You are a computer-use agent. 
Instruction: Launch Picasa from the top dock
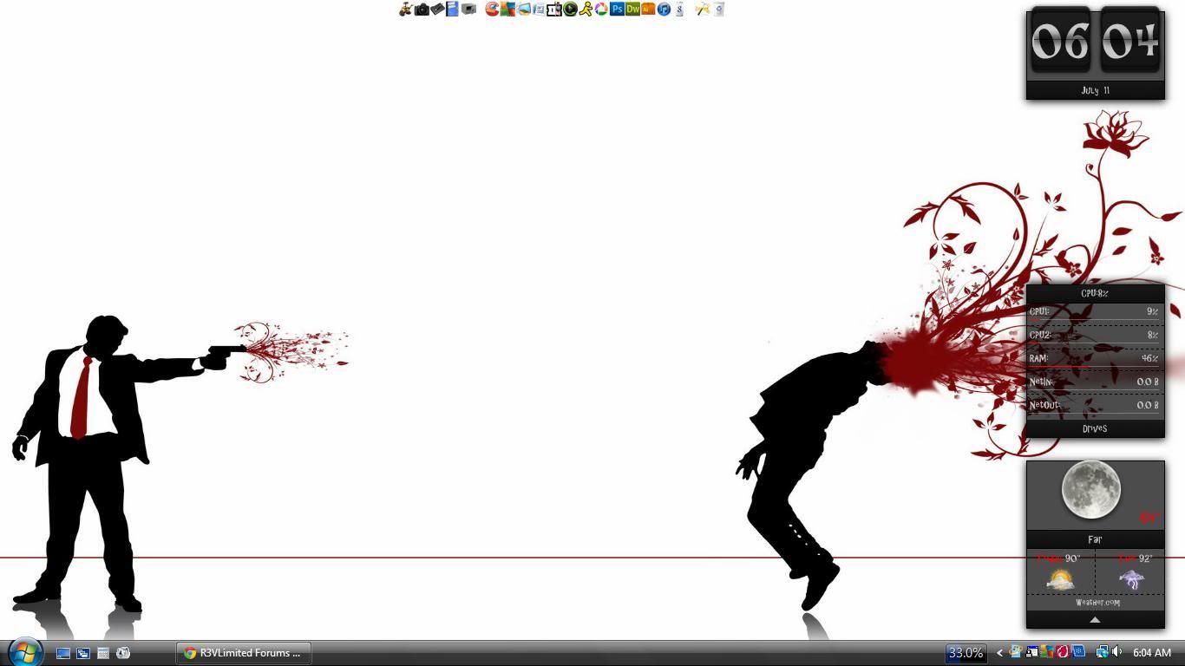[601, 10]
